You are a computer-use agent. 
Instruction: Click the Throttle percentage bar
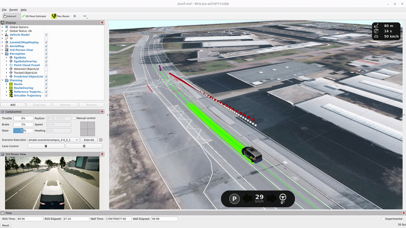23,118
